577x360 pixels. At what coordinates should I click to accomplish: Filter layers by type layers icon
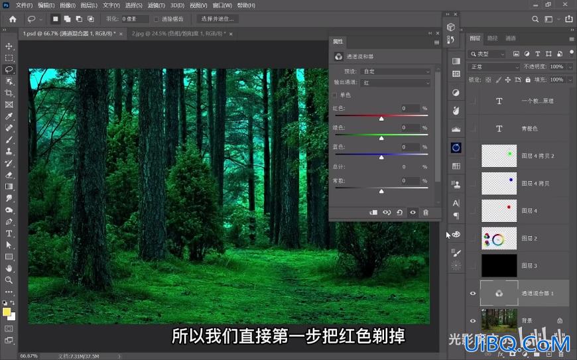(538, 54)
